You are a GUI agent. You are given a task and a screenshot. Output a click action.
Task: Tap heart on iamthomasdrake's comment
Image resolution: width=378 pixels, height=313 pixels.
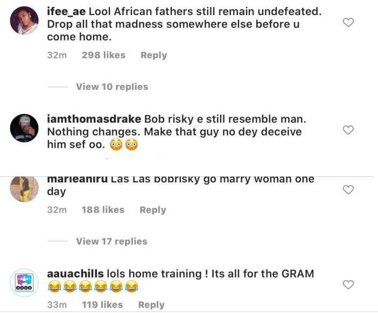pyautogui.click(x=348, y=130)
